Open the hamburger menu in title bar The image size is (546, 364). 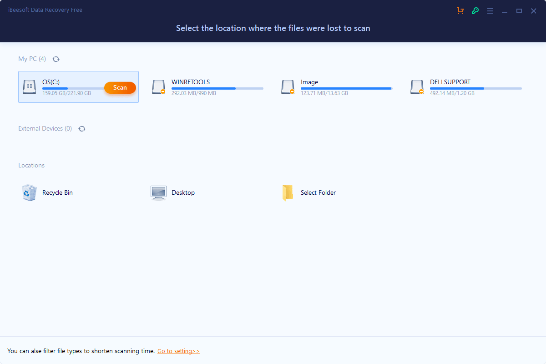[490, 11]
